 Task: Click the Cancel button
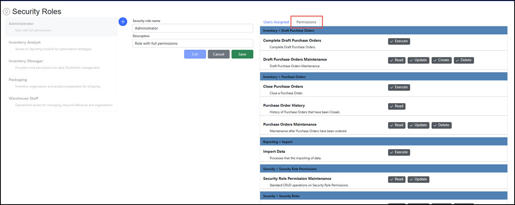click(218, 54)
